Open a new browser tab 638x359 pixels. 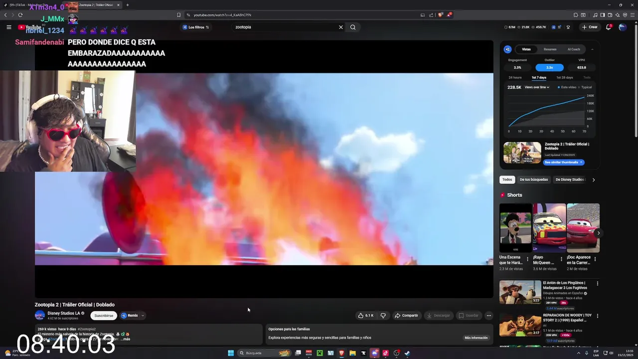point(128,5)
